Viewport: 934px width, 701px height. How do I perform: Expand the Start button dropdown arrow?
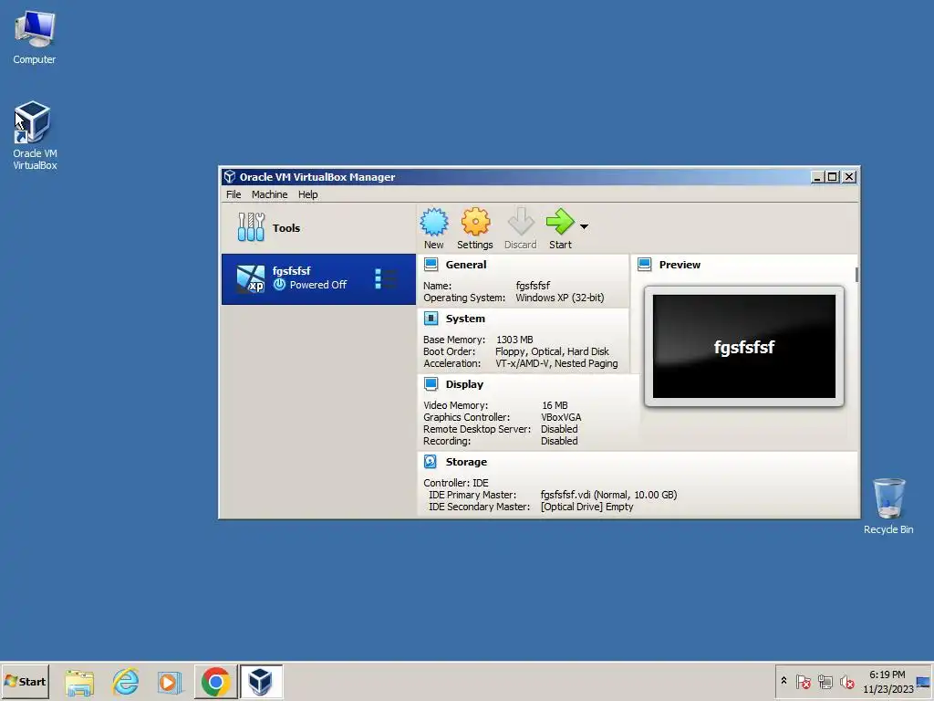click(x=585, y=226)
